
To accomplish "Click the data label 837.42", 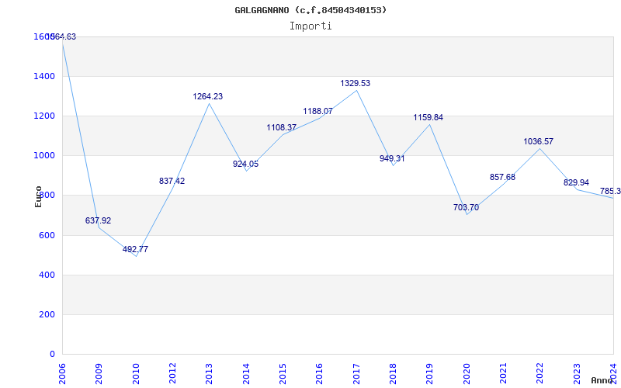I will [172, 181].
